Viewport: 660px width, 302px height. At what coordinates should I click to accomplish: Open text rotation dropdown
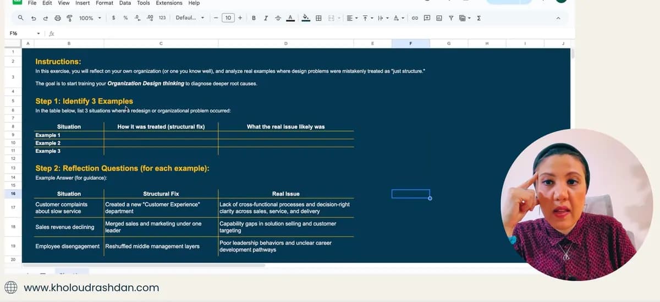[399, 18]
